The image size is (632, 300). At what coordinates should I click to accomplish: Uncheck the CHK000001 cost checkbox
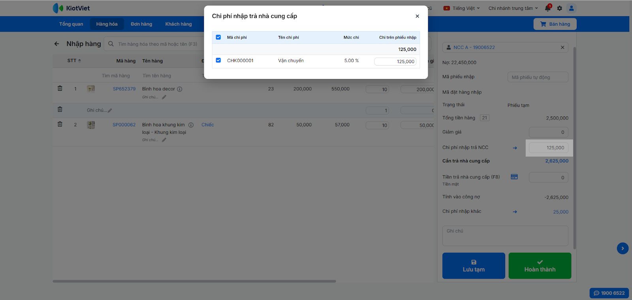click(218, 60)
